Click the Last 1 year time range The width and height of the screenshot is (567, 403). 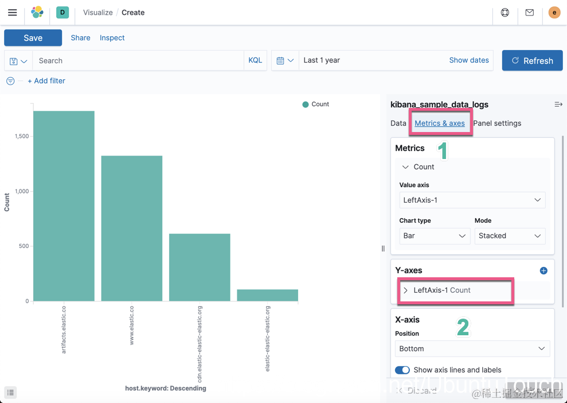point(322,60)
